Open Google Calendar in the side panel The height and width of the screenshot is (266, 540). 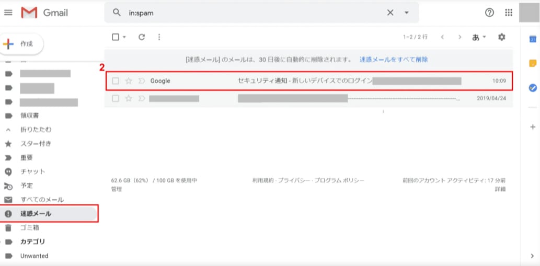point(533,39)
